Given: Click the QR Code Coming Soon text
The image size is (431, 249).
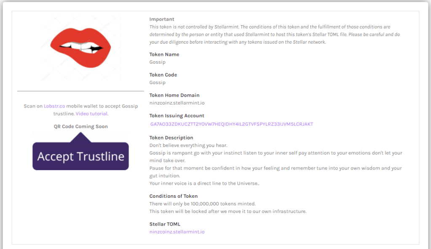Looking at the screenshot, I should click(x=80, y=126).
